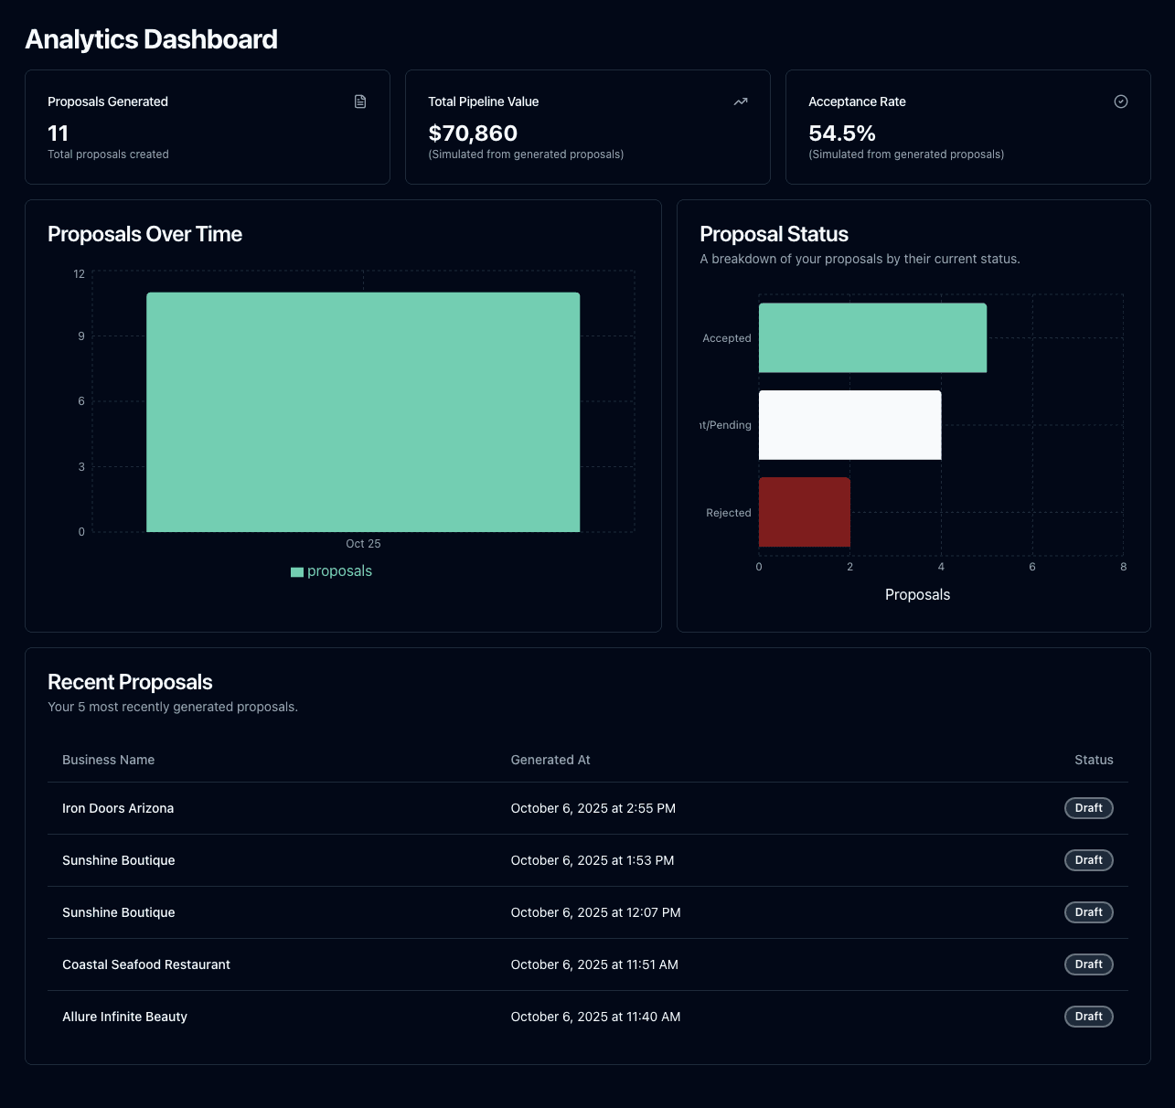
Task: Click the trending arrow icon on Total Pipeline Value
Action: click(740, 101)
